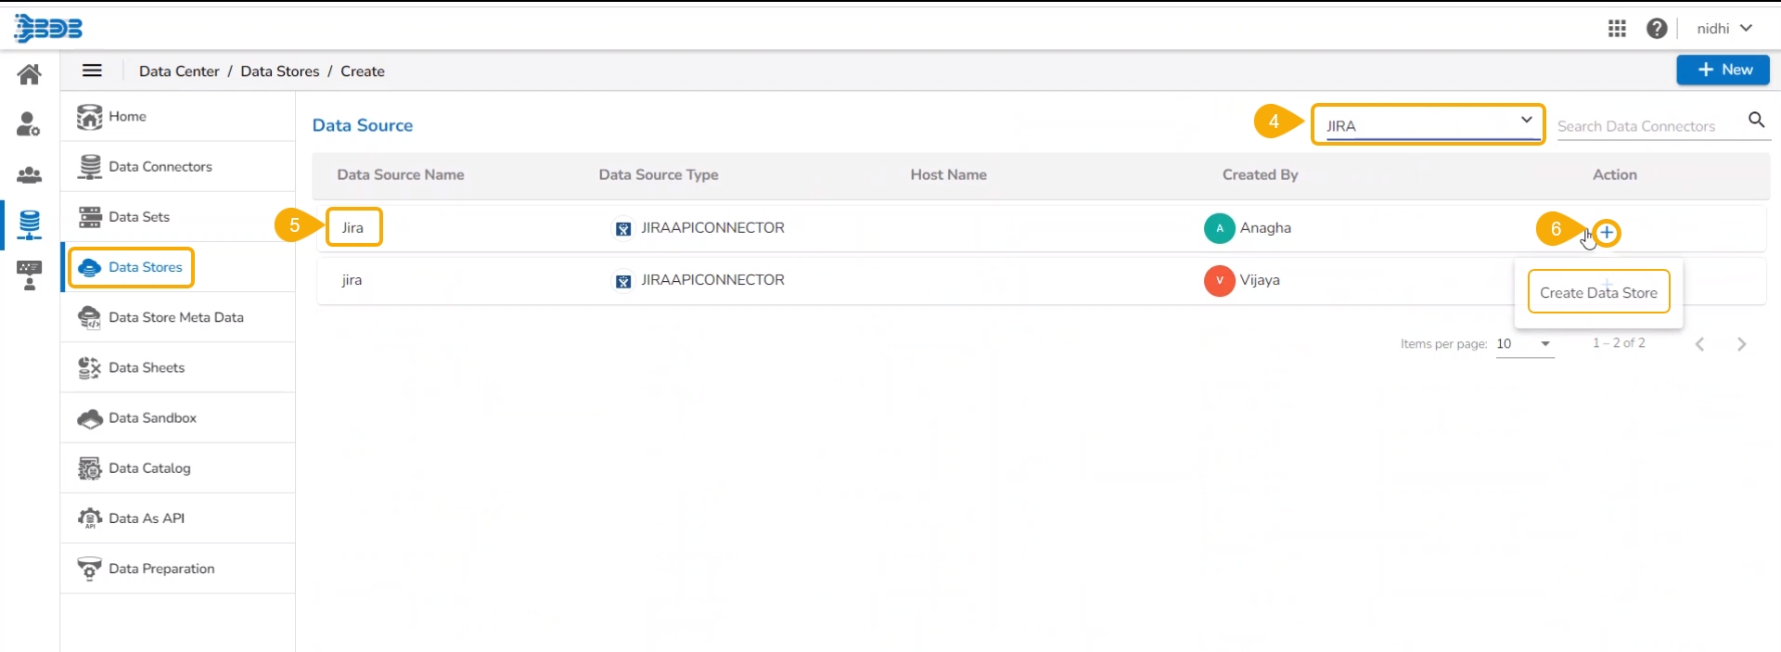1781x652 pixels.
Task: Click the Data Store Meta Data icon
Action: pos(90,317)
